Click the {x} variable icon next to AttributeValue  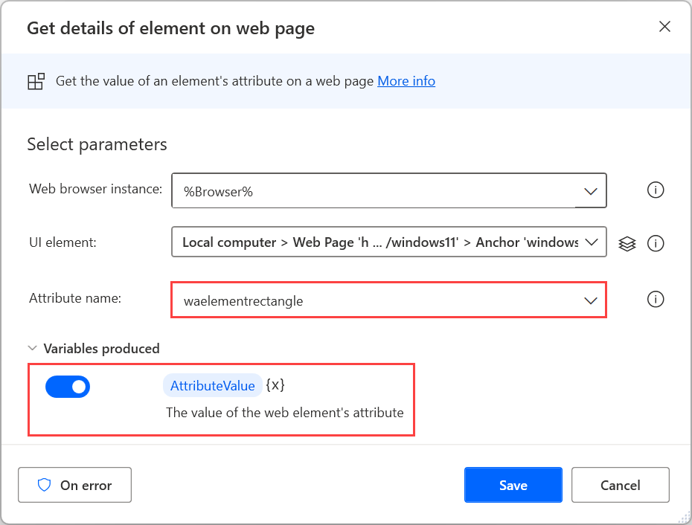click(278, 386)
